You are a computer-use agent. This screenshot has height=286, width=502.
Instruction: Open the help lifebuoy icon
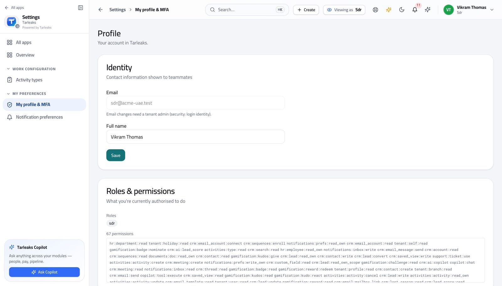[x=375, y=10]
